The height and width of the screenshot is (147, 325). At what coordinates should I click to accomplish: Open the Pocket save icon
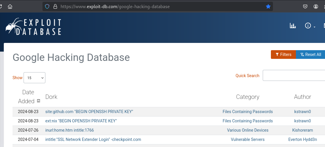click(x=305, y=7)
